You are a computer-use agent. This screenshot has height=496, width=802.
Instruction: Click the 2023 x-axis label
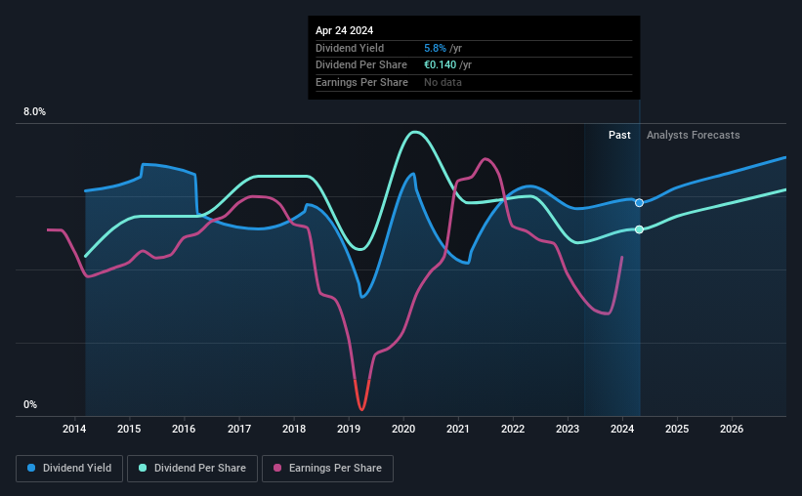point(568,429)
